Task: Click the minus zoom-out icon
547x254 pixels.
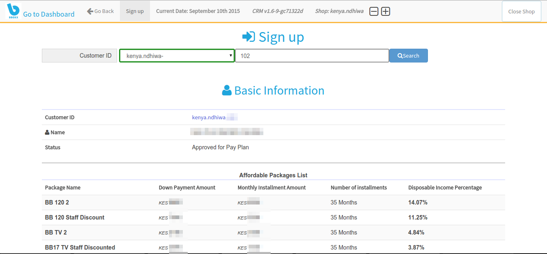Action: tap(374, 11)
